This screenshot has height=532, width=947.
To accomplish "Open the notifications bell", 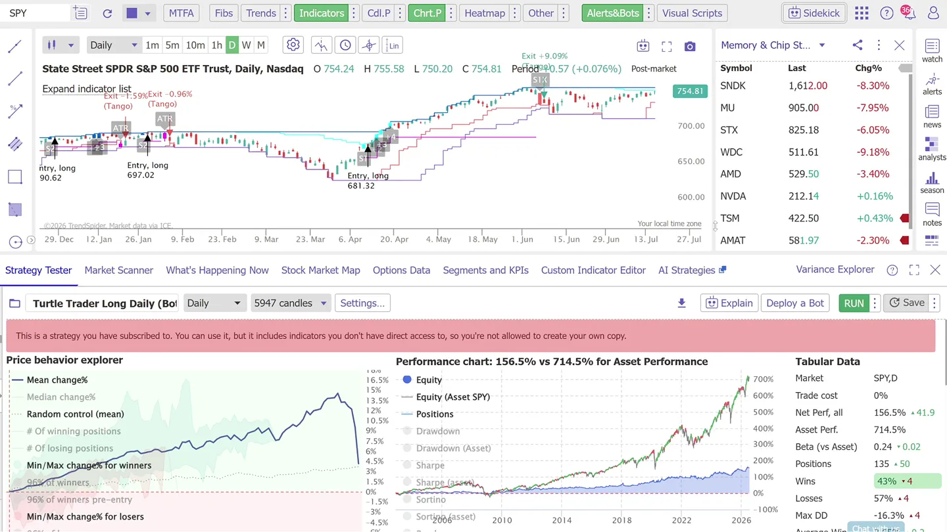I will [909, 12].
